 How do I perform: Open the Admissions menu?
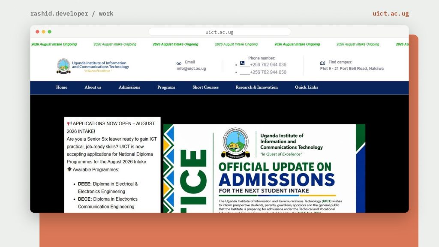[x=129, y=87]
